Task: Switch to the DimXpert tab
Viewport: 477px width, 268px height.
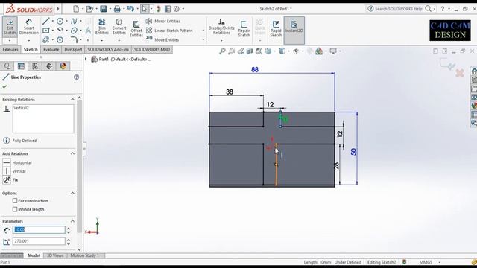Action: [x=73, y=50]
